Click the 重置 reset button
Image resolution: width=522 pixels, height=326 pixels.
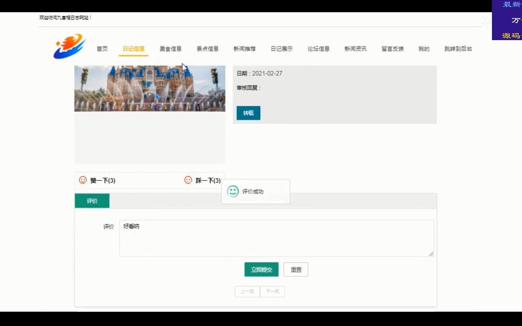(x=296, y=269)
